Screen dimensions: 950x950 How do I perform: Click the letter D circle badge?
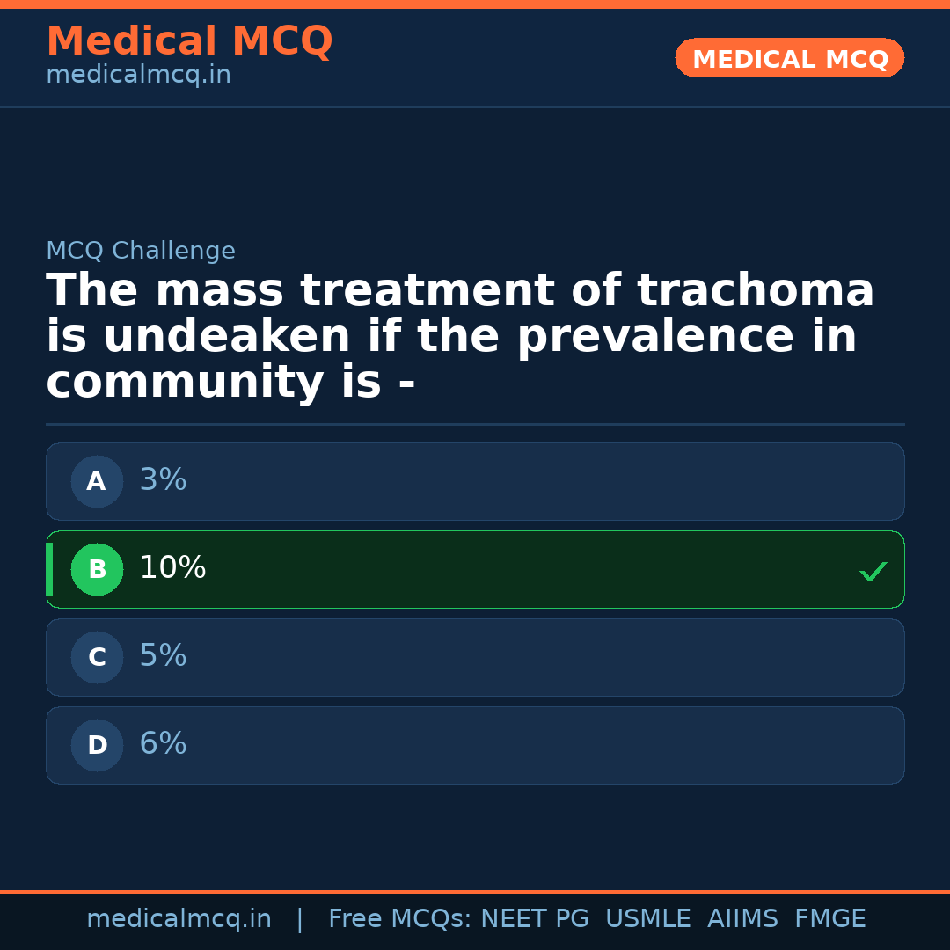tap(97, 745)
